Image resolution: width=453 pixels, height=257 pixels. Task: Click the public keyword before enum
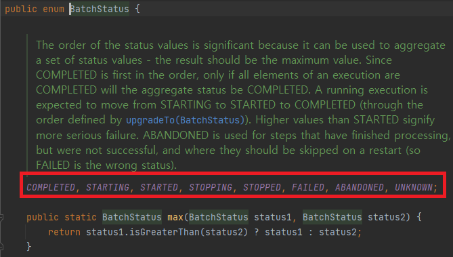tap(21, 9)
